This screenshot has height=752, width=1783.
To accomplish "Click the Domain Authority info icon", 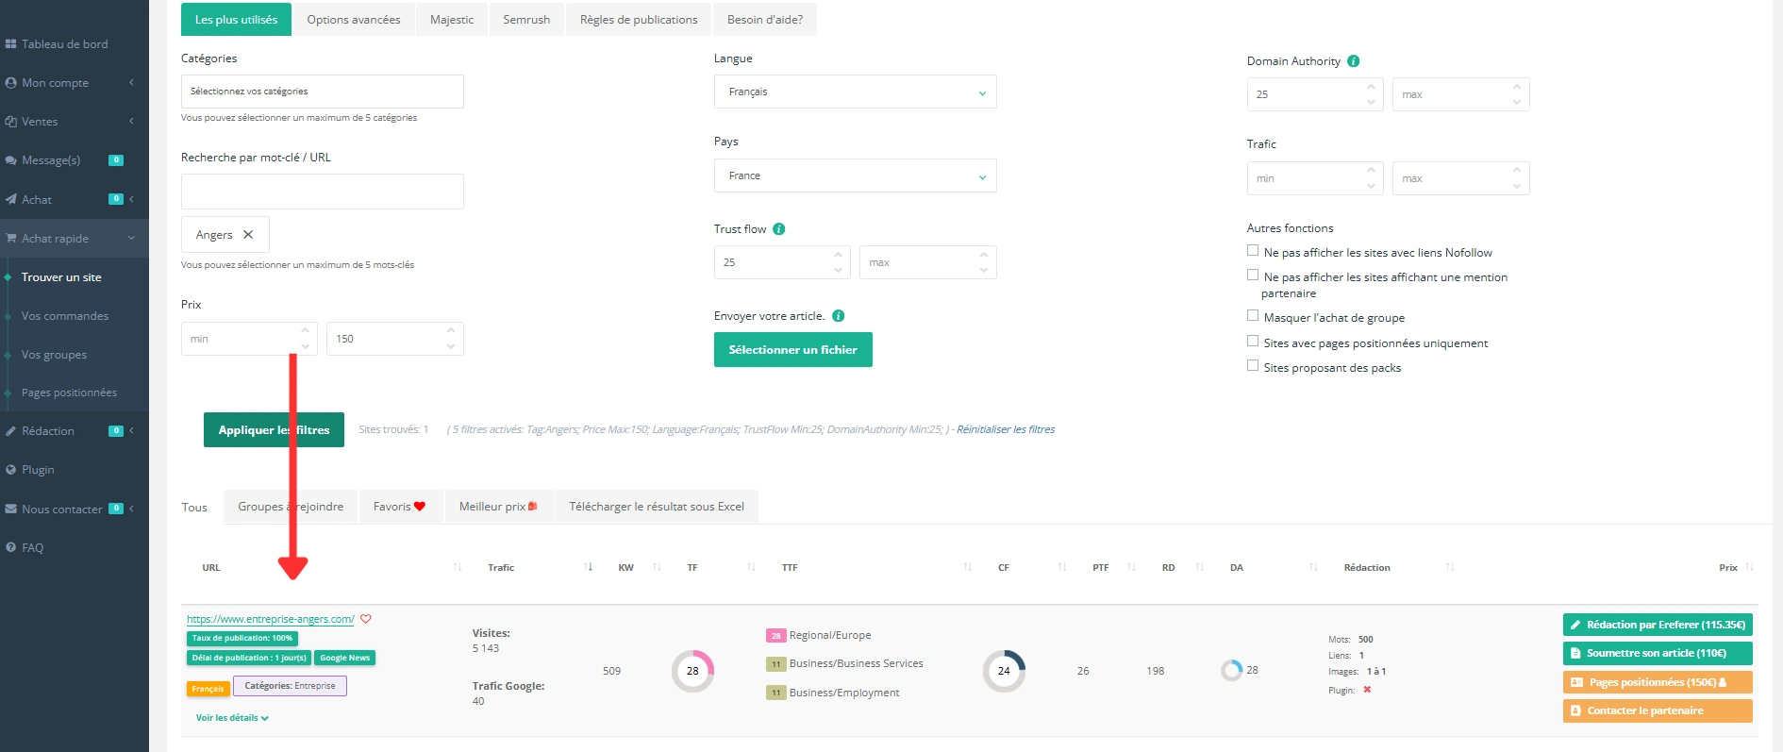I will pyautogui.click(x=1354, y=61).
